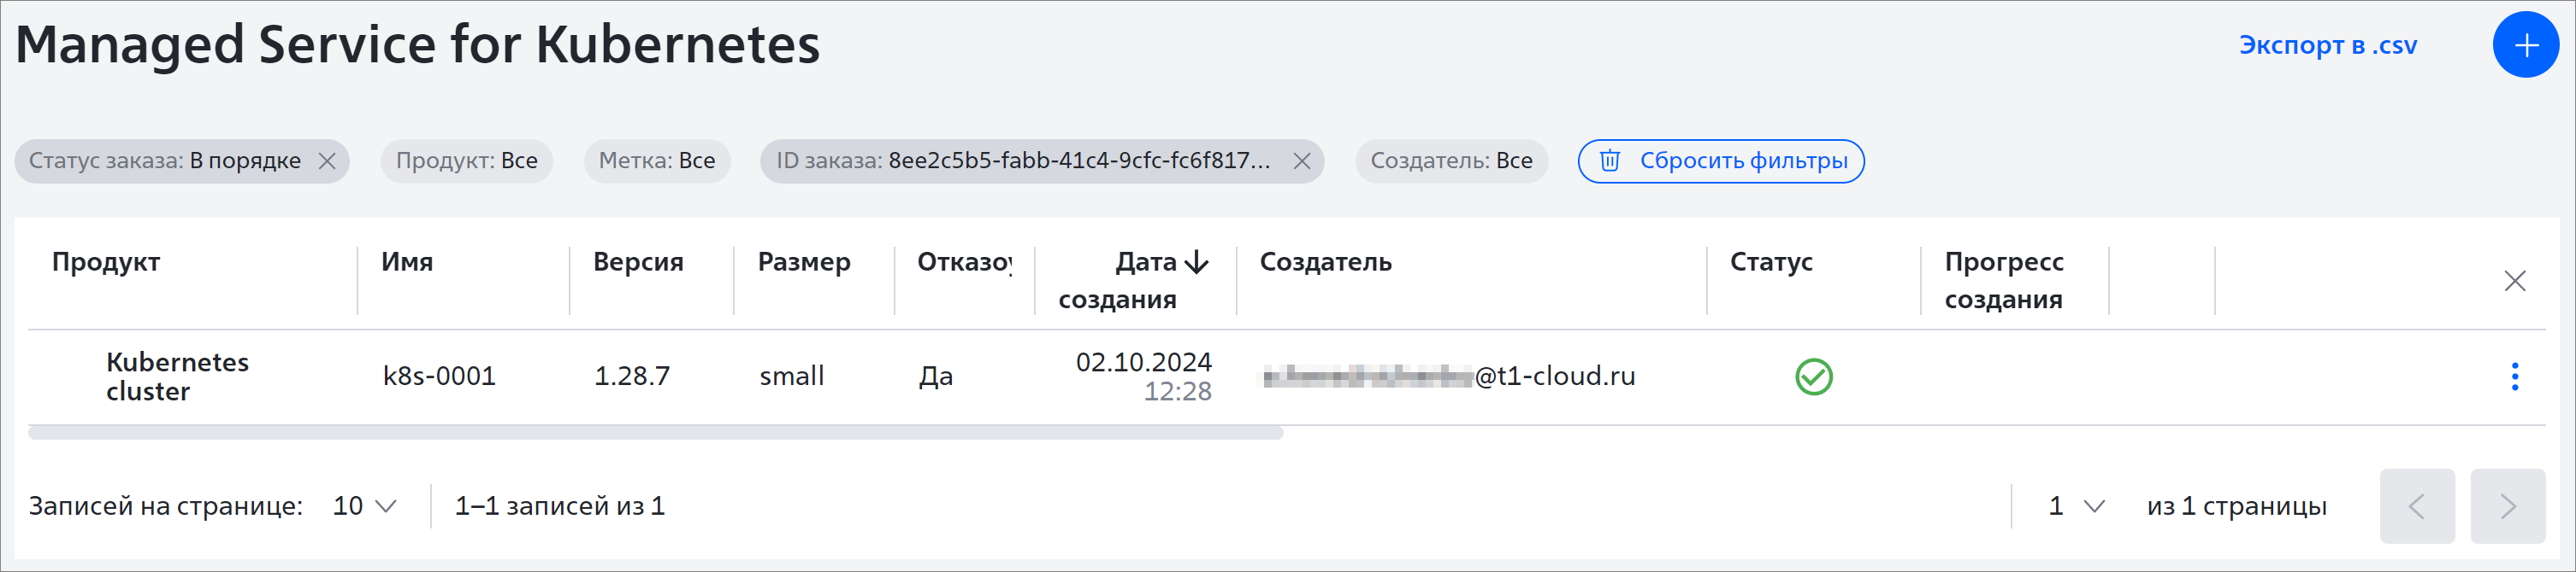Click the horizontal table scrollbar
This screenshot has width=2576, height=572.
[x=655, y=432]
